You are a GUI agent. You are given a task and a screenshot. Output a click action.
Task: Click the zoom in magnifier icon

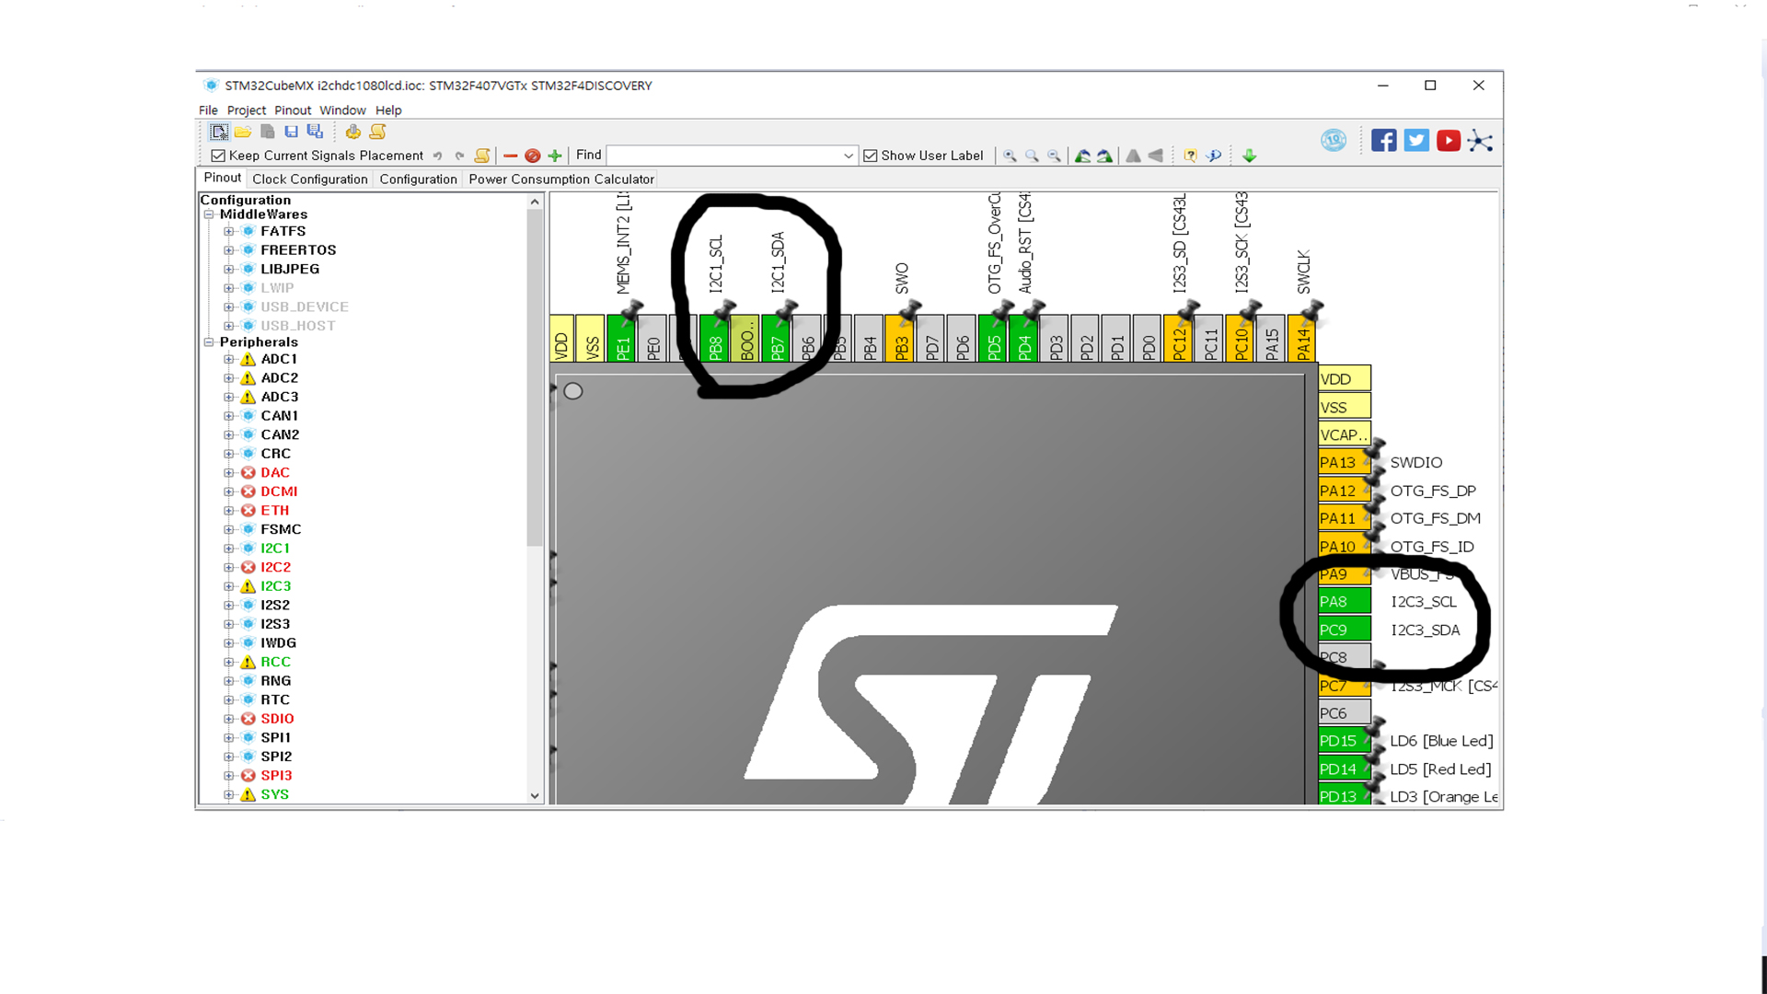point(1010,156)
